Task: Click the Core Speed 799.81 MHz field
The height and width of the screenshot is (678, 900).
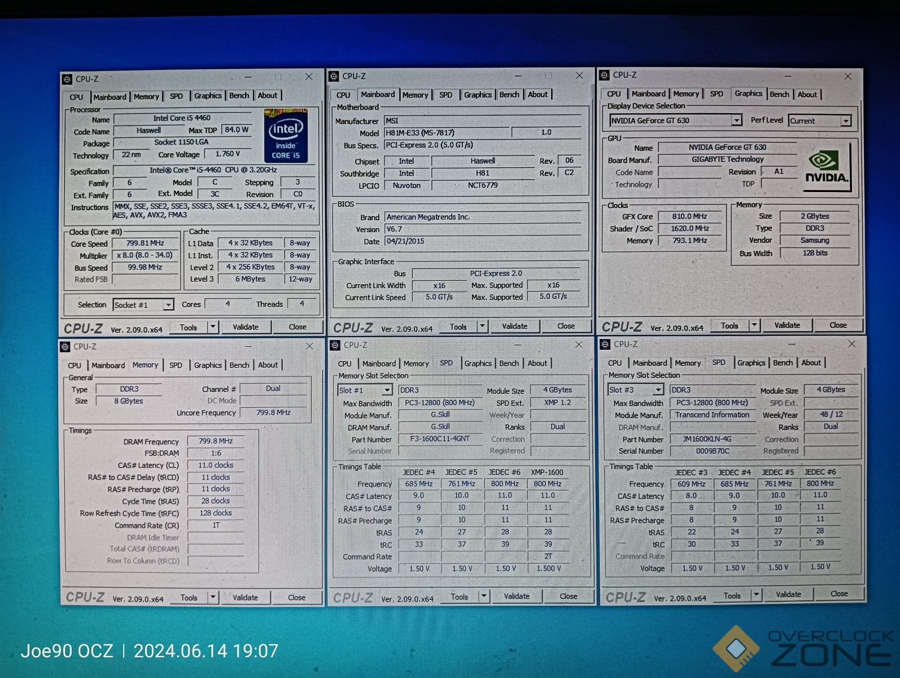Action: pos(145,244)
